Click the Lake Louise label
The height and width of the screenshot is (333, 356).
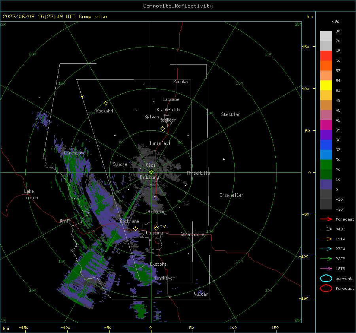pos(30,194)
